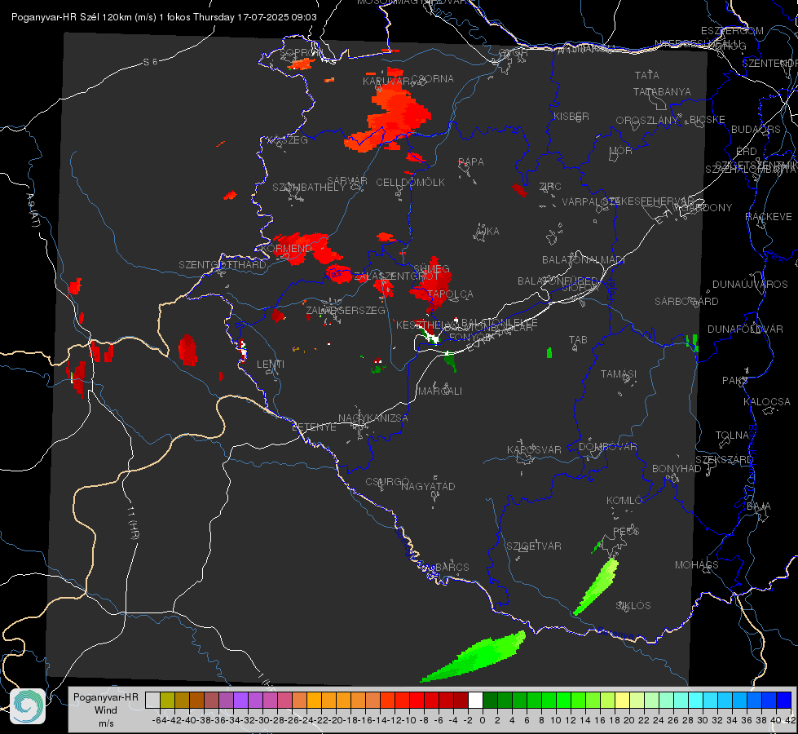
Task: Click the SZENTGOTTHARD city label
Action: [223, 265]
